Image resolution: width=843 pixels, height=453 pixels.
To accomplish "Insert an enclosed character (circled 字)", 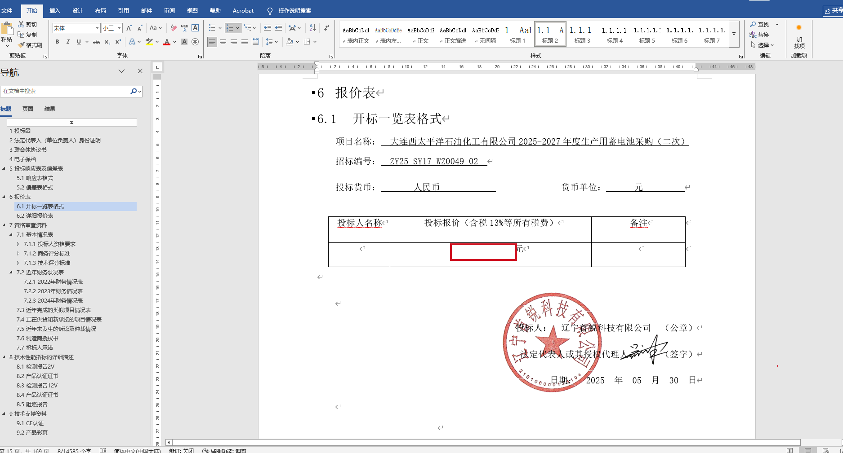I will (195, 42).
